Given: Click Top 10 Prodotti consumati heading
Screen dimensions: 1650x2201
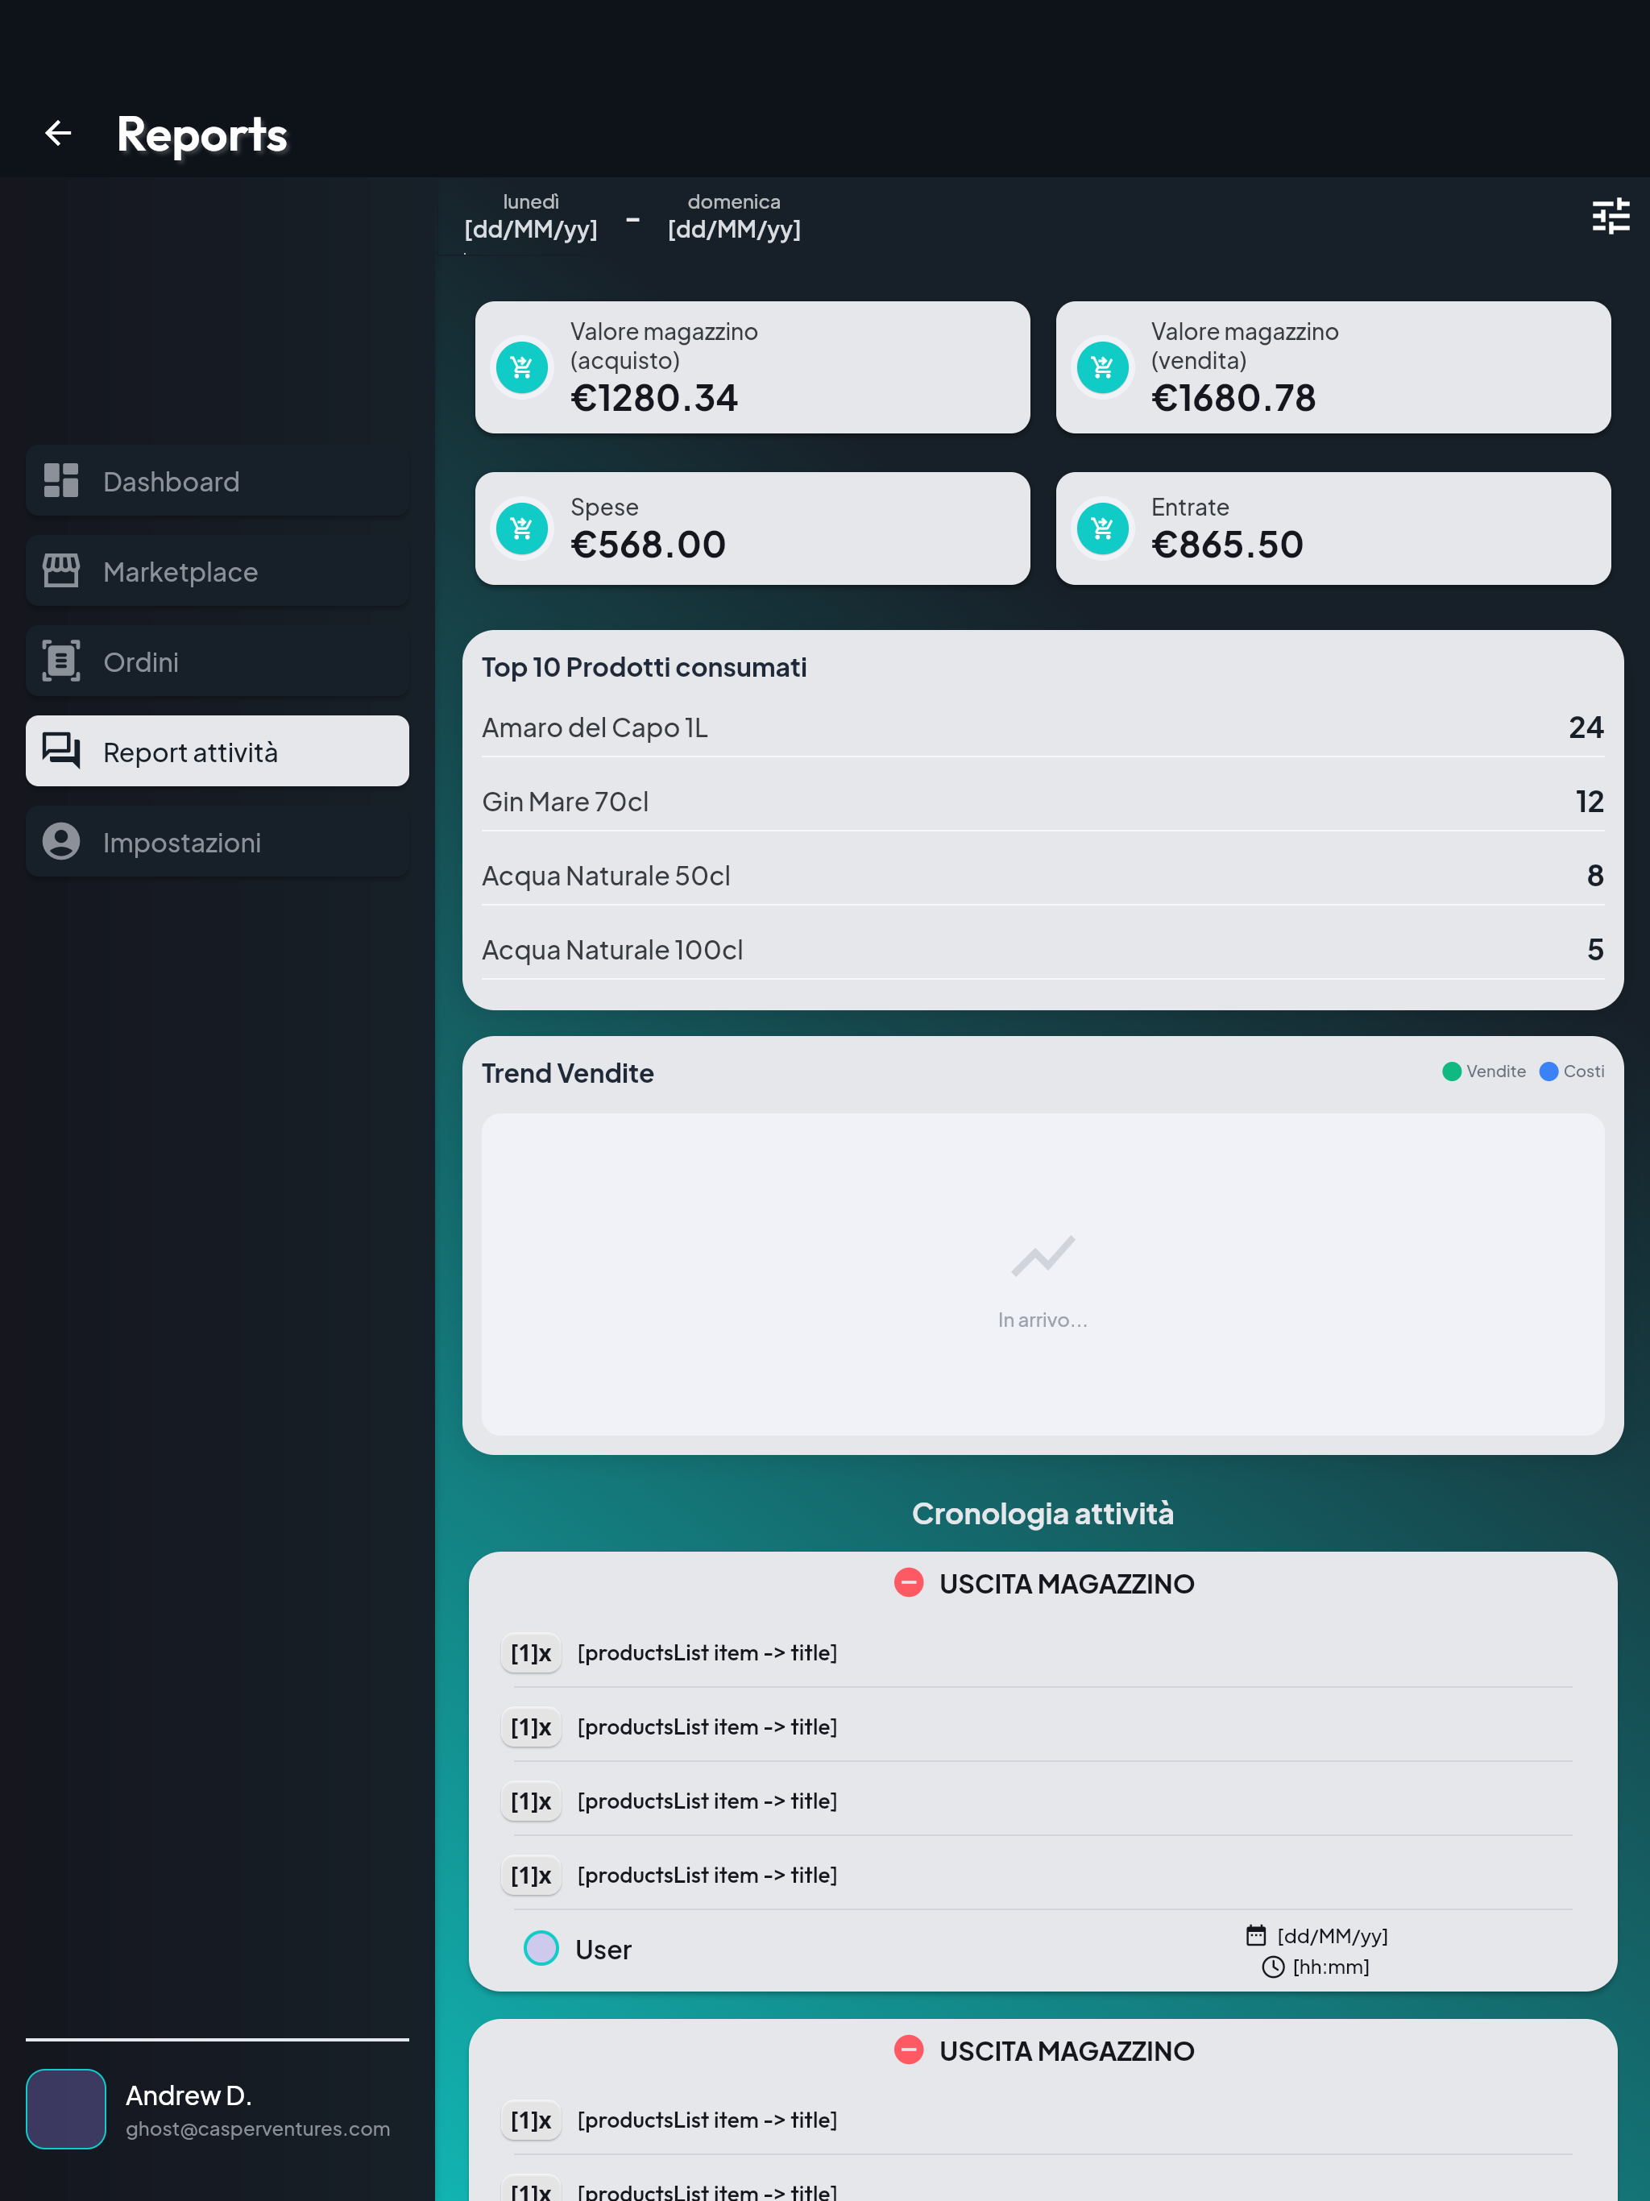Looking at the screenshot, I should point(644,667).
